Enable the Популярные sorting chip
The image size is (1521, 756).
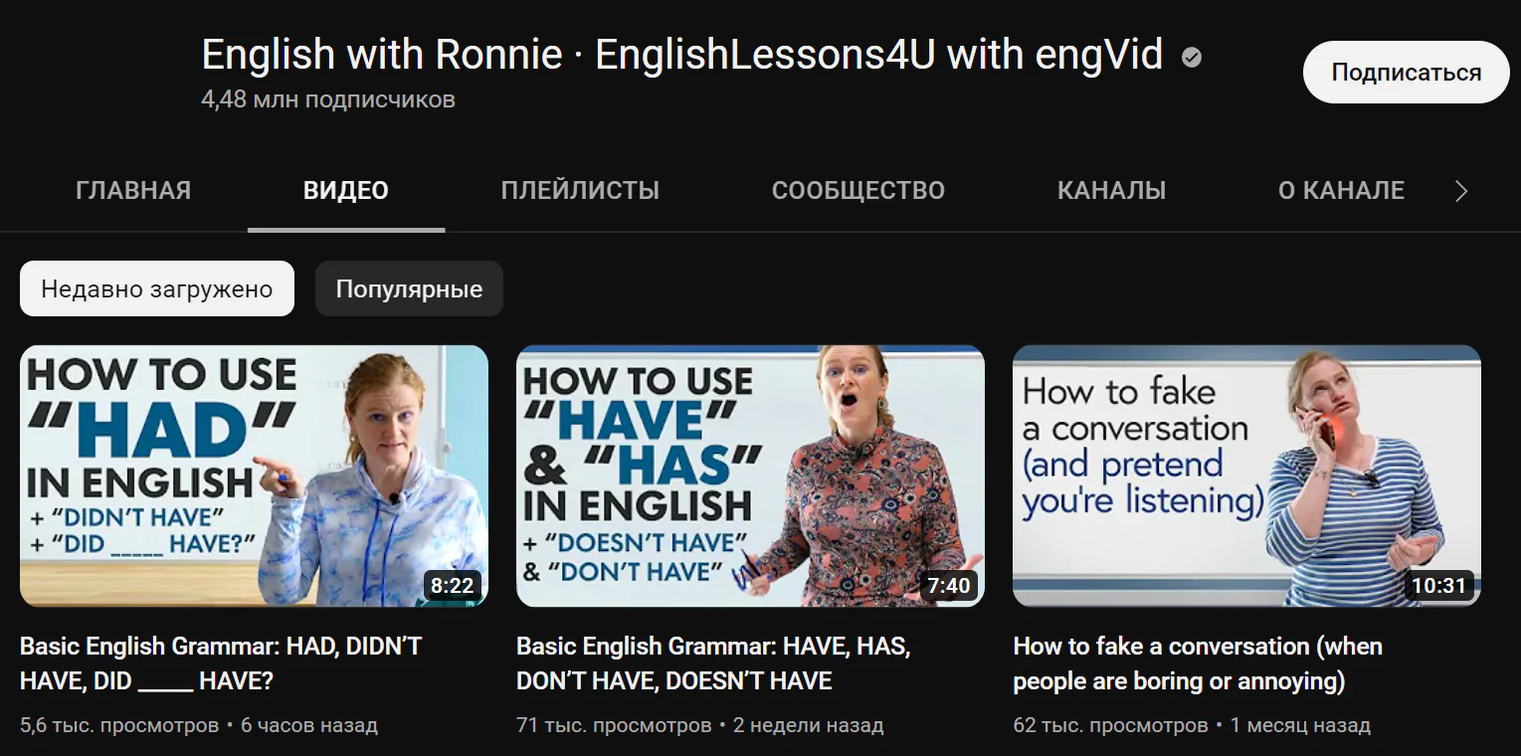pos(409,288)
